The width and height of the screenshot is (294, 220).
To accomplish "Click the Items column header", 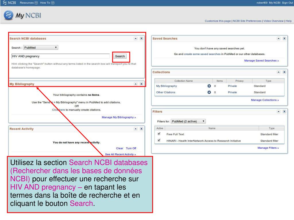I will tap(219, 81).
